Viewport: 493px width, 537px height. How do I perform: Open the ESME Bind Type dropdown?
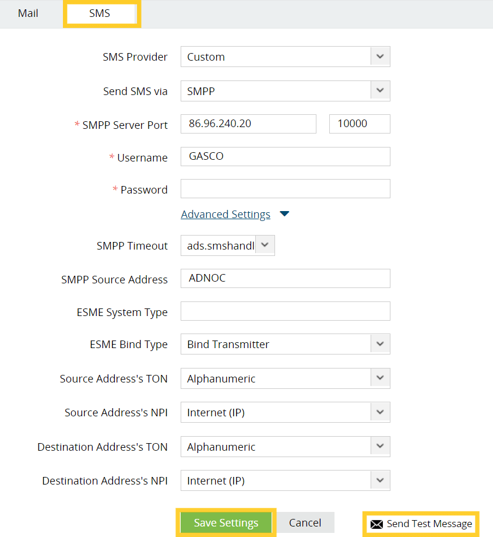(380, 344)
